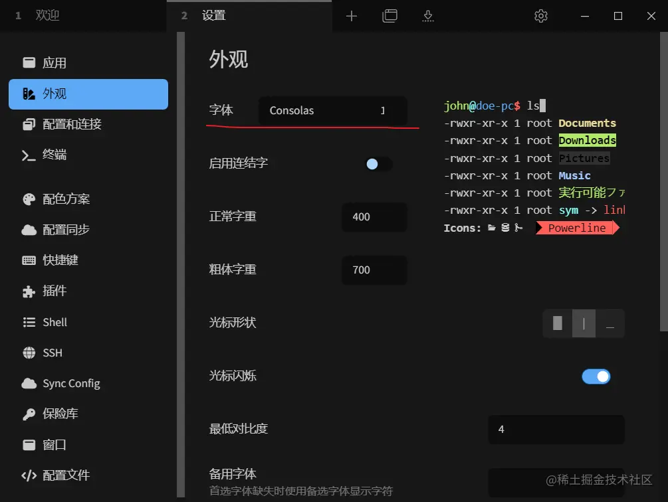Click the settings page vertical scrollbar
The height and width of the screenshot is (502, 668).
(664, 182)
